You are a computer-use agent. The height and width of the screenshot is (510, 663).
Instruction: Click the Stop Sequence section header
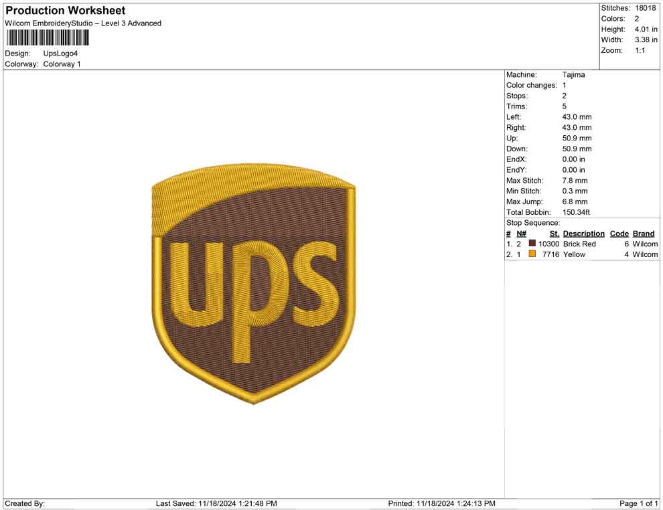533,222
